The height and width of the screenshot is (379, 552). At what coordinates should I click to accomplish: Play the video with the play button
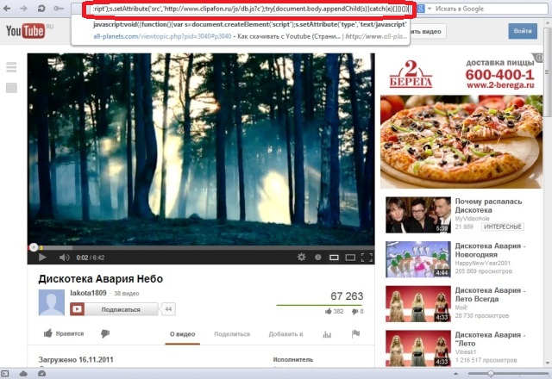(x=42, y=258)
